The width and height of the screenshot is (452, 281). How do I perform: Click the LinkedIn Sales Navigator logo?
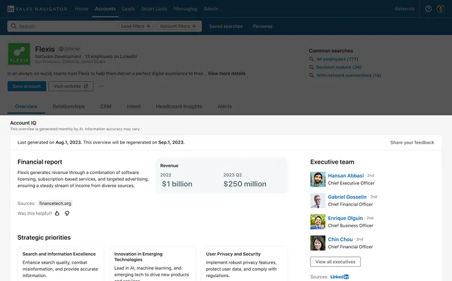click(x=37, y=9)
